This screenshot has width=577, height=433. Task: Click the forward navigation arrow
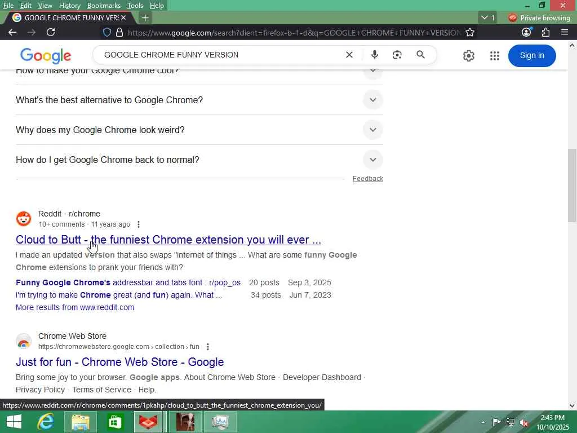click(32, 32)
